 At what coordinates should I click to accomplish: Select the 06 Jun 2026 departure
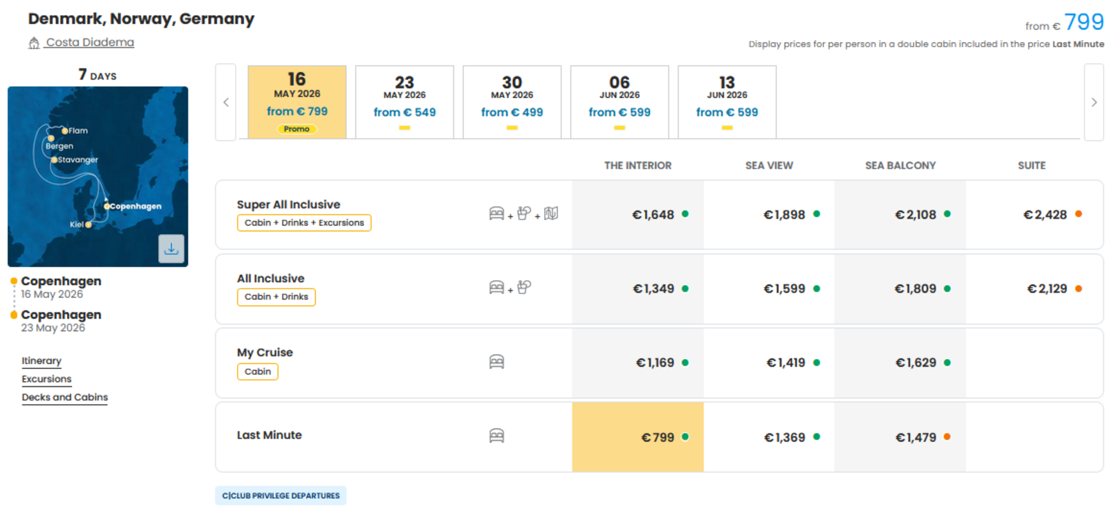619,102
